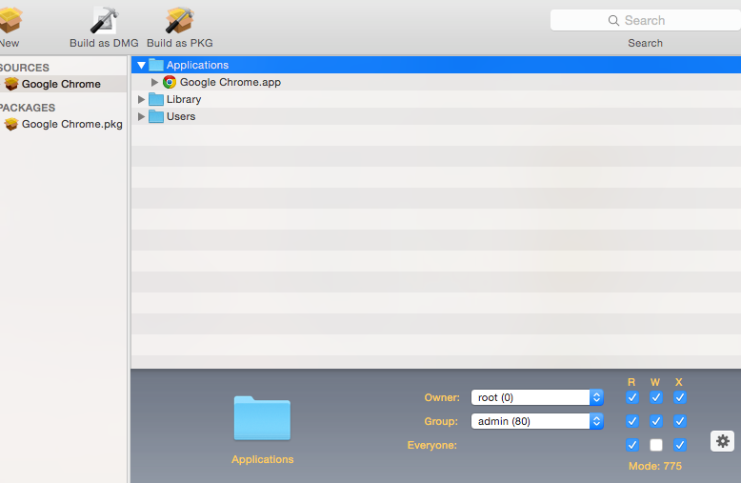
Task: Select the Library row text
Action: 184,99
